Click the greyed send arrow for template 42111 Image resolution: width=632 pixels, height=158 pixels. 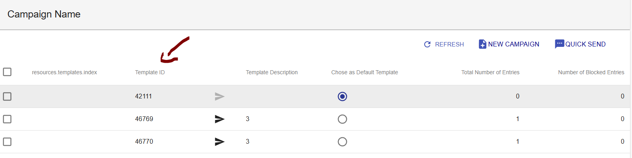point(220,96)
